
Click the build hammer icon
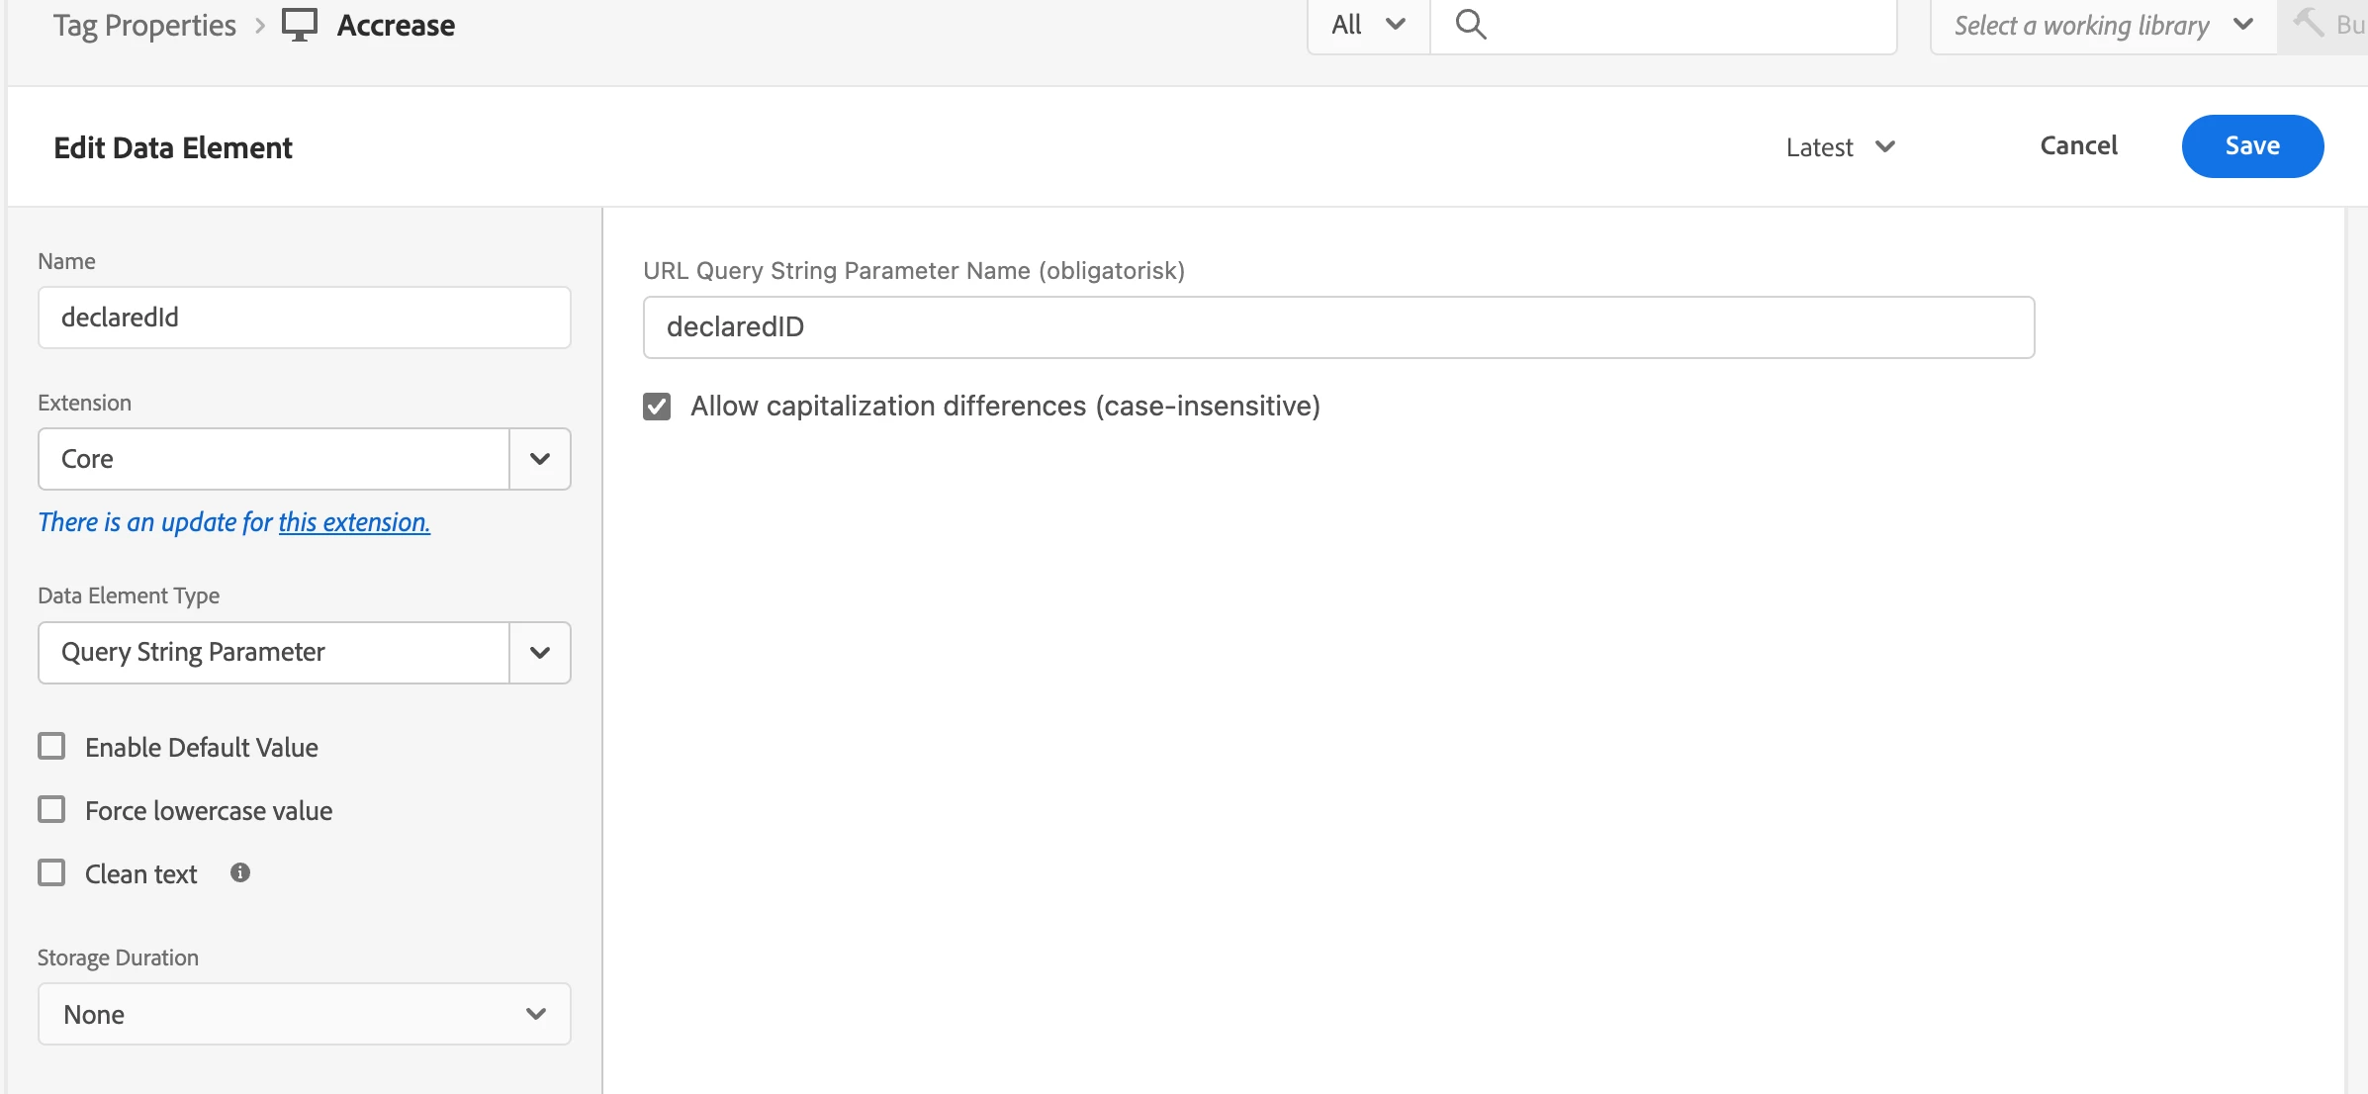[x=2309, y=23]
